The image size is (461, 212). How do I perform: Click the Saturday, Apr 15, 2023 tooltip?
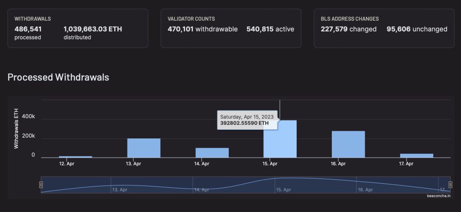248,119
